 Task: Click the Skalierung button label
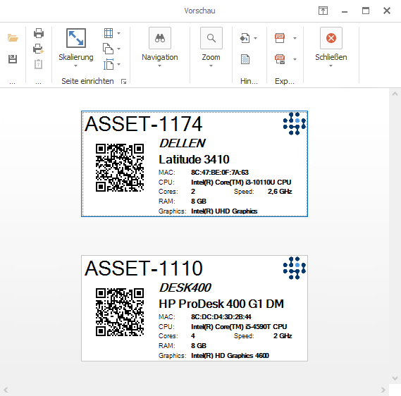click(76, 57)
